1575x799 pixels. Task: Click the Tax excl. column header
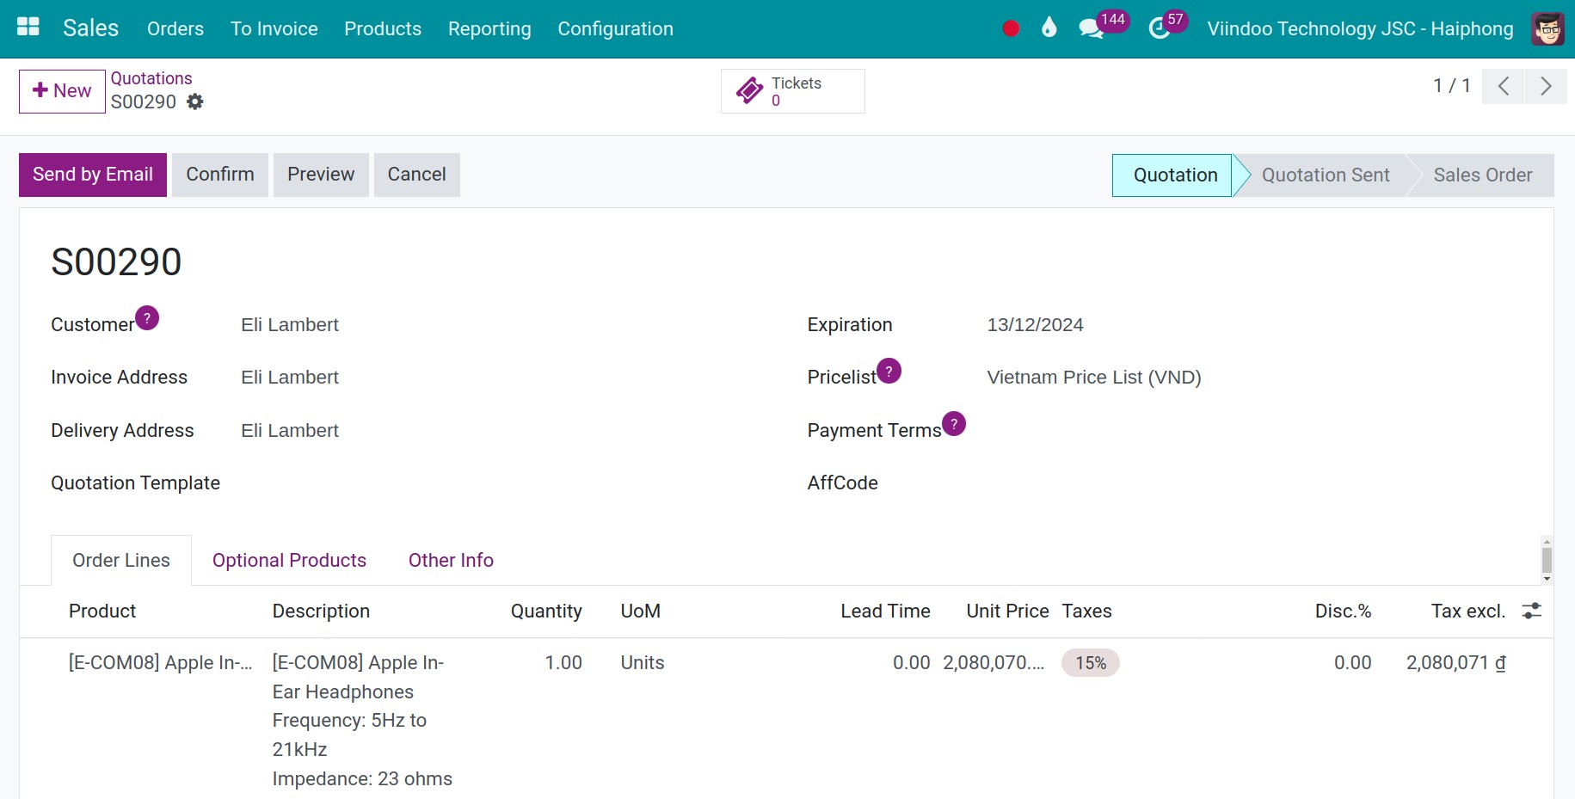(1468, 612)
